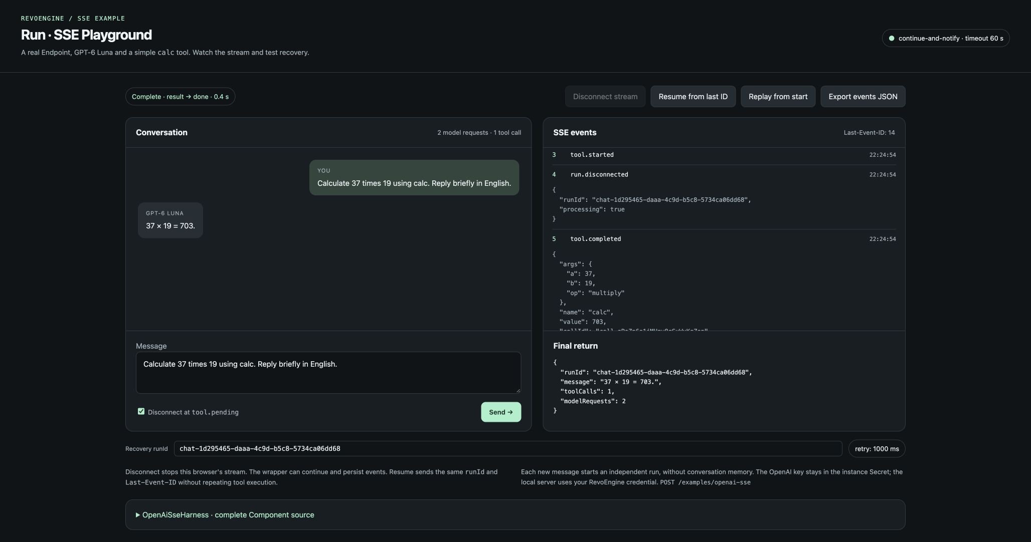Click the Conversation panel heading
Image resolution: width=1031 pixels, height=542 pixels.
click(x=161, y=133)
